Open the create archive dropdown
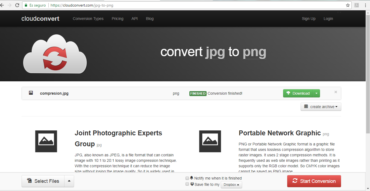 click(321, 107)
